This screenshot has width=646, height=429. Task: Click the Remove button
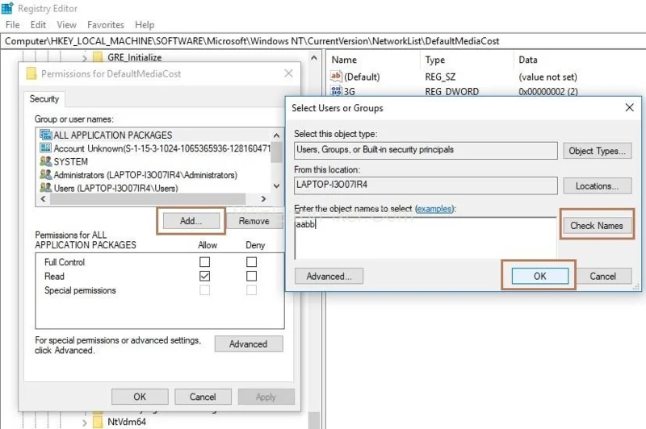(x=254, y=221)
